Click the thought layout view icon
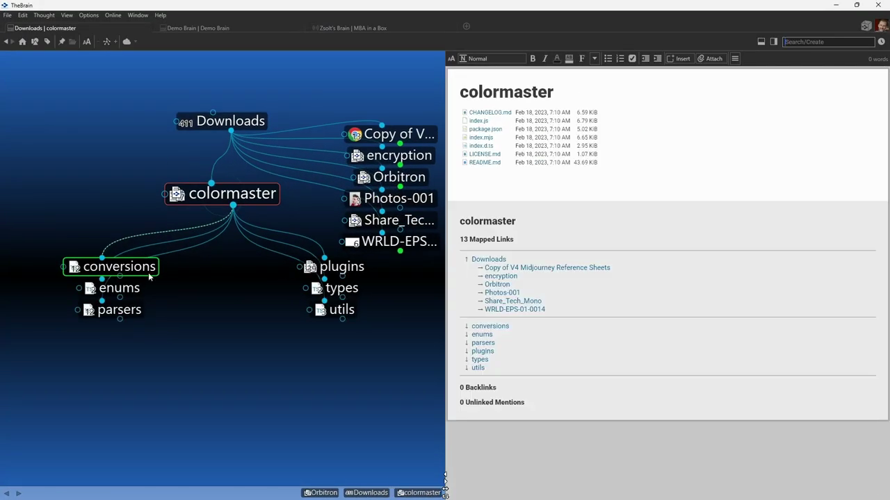This screenshot has width=890, height=500. [x=106, y=42]
